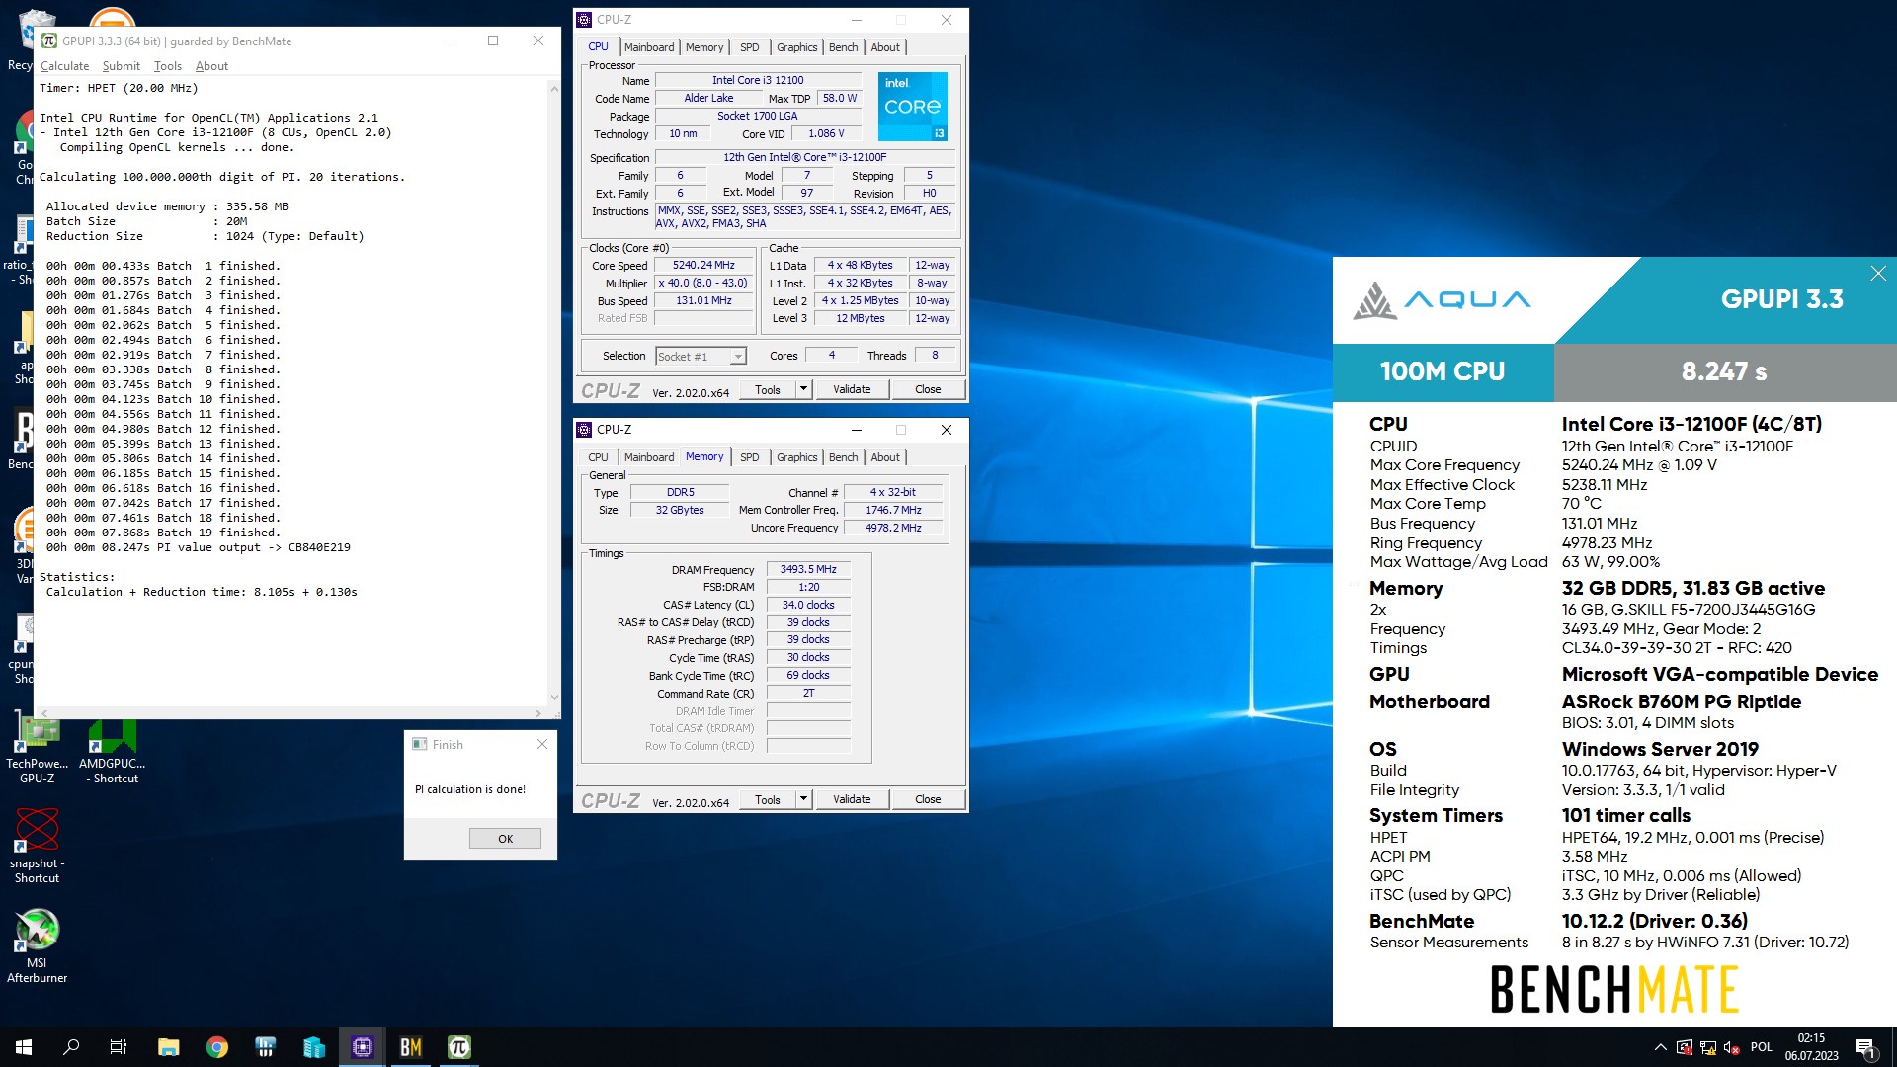Open the Start menu
1897x1067 pixels.
coord(24,1047)
